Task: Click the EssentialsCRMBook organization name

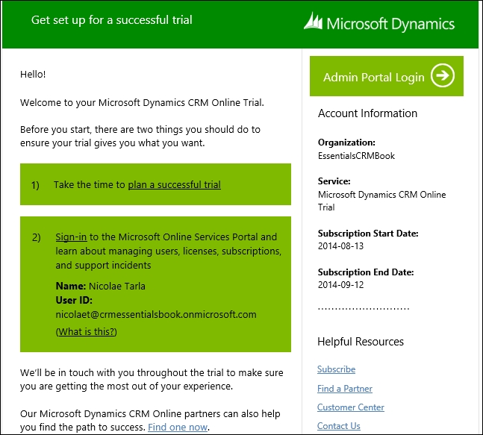Action: point(356,156)
